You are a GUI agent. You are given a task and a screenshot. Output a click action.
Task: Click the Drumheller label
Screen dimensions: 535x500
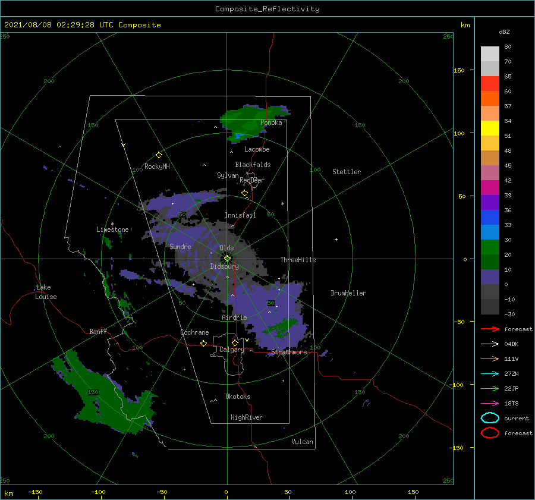pyautogui.click(x=348, y=293)
